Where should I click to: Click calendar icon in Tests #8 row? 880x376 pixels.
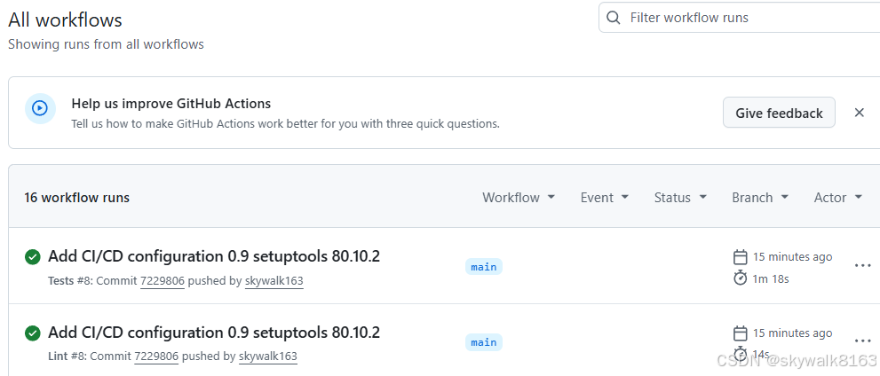pyautogui.click(x=741, y=257)
